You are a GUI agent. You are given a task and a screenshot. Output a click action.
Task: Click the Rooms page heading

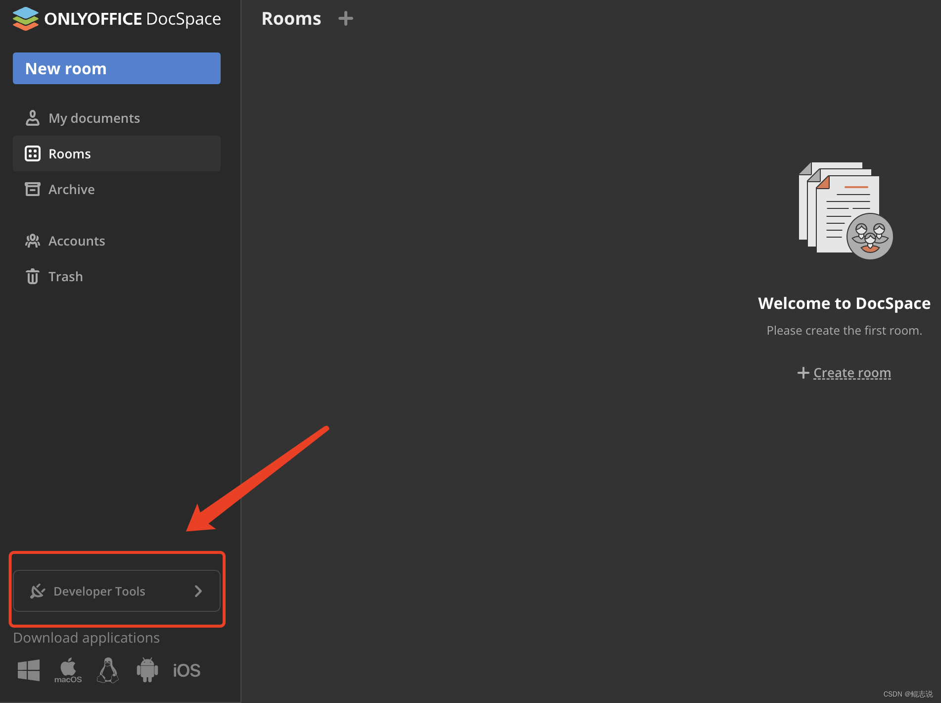coord(291,19)
